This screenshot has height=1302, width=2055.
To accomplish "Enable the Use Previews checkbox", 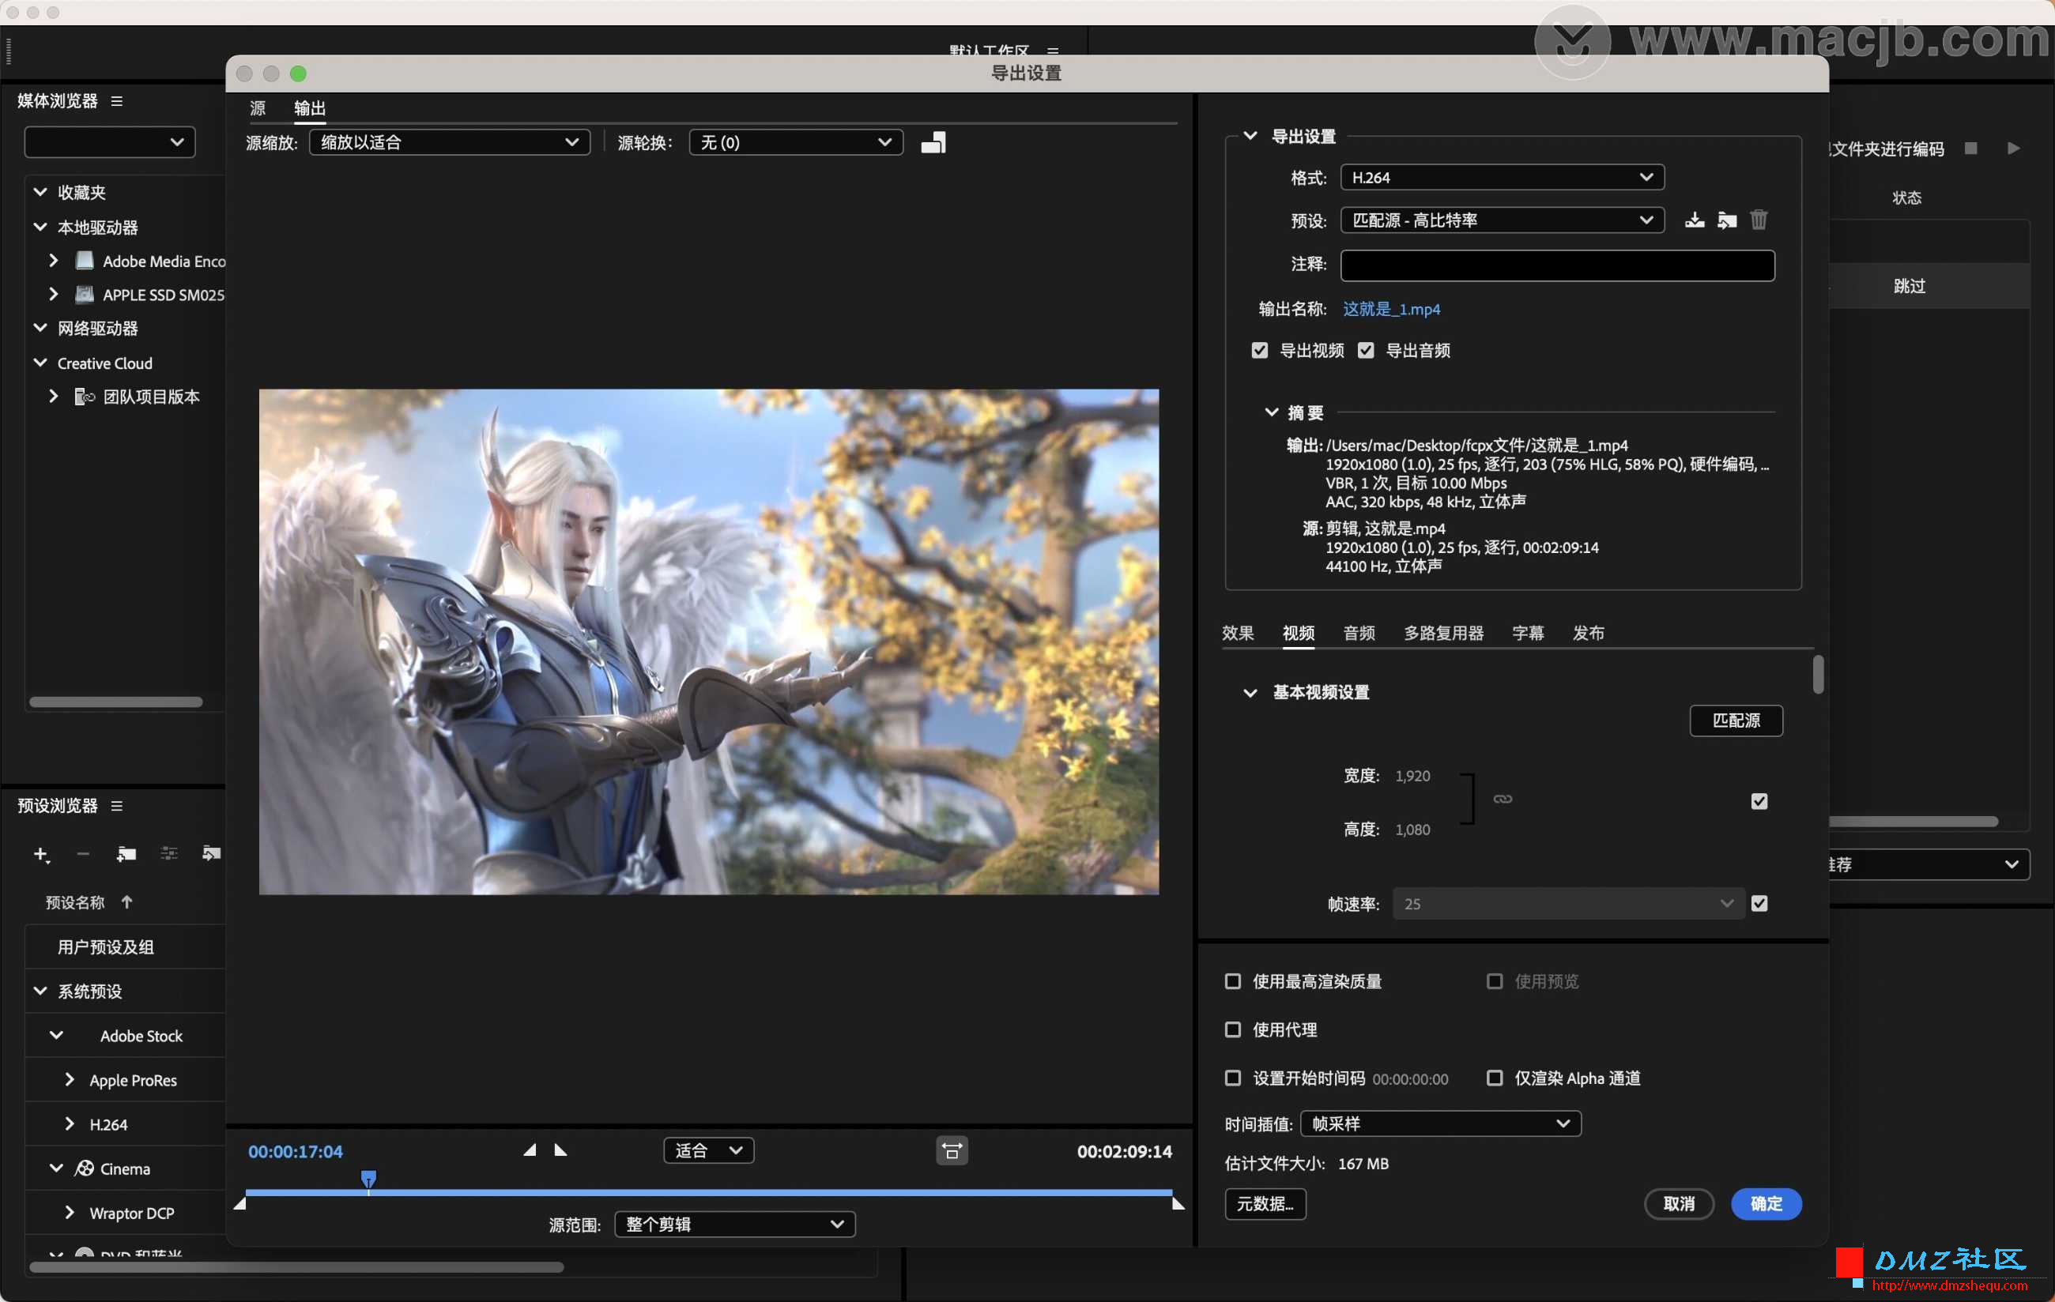I will 1495,981.
